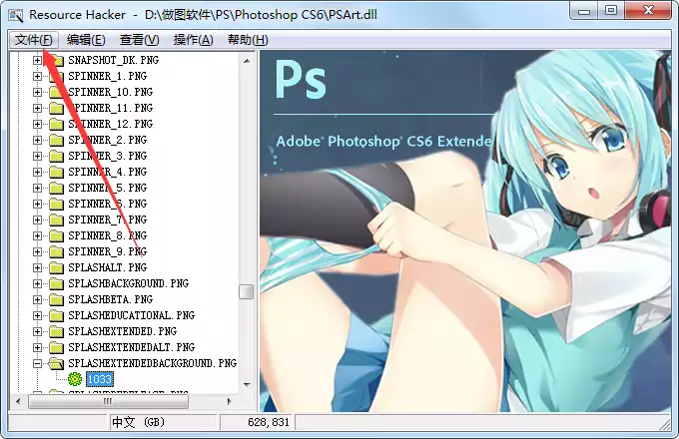Click the SPINNER_6.PNG folder icon
Screen dimensions: 679x439
tap(56, 205)
